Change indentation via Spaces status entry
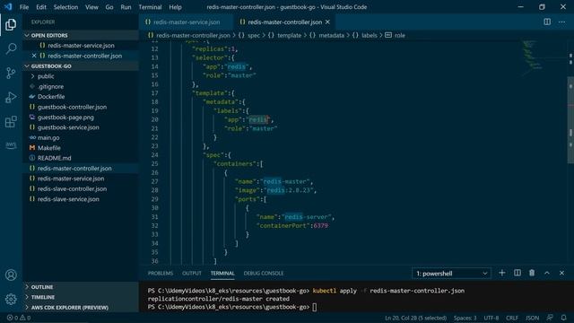The width and height of the screenshot is (574, 323). click(465, 318)
